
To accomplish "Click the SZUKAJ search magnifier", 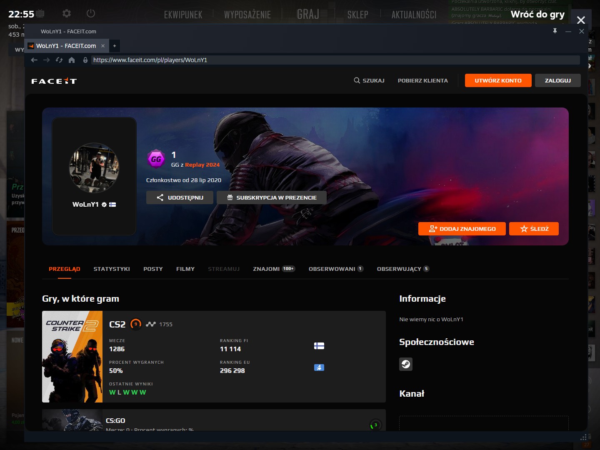I will click(369, 80).
